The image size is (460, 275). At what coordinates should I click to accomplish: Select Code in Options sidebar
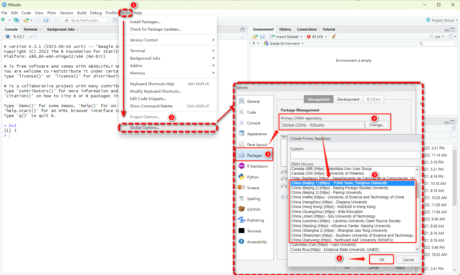click(255, 112)
